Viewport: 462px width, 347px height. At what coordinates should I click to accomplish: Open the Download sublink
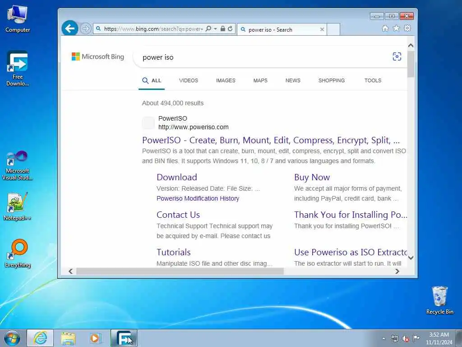click(177, 177)
